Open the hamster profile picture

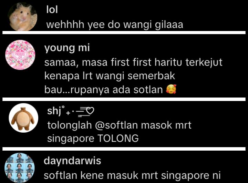[x=22, y=17]
